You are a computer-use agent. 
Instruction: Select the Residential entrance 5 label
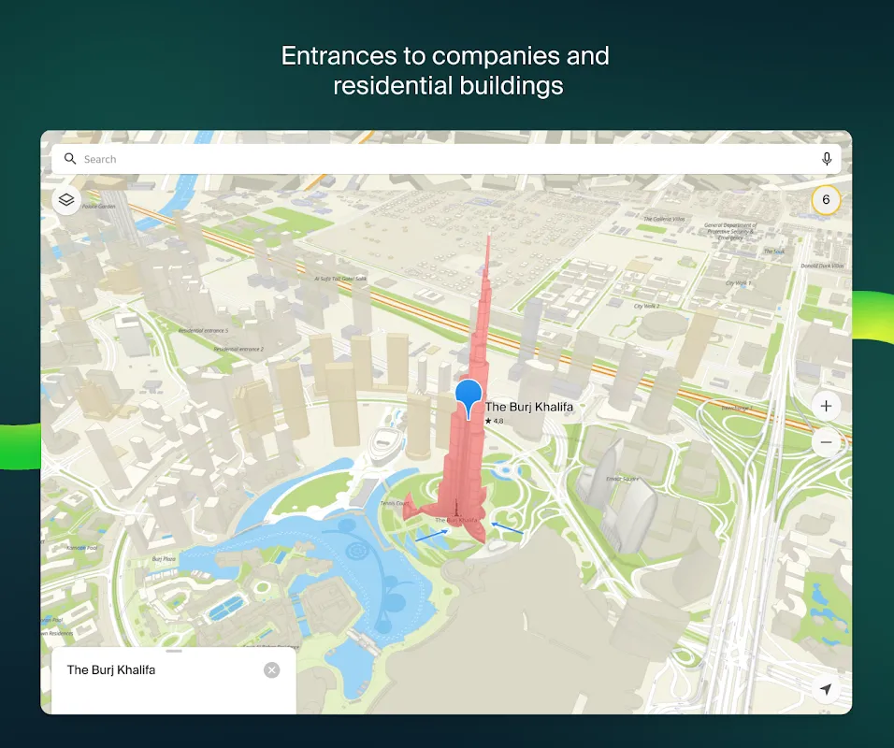tap(203, 330)
